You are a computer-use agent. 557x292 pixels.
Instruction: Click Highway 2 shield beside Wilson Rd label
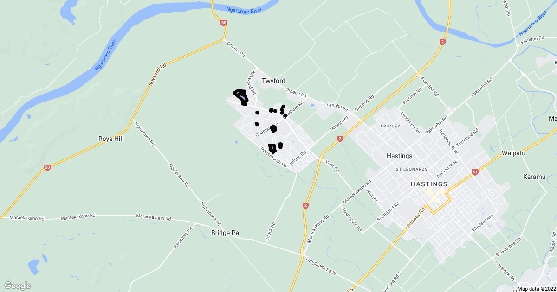340,139
